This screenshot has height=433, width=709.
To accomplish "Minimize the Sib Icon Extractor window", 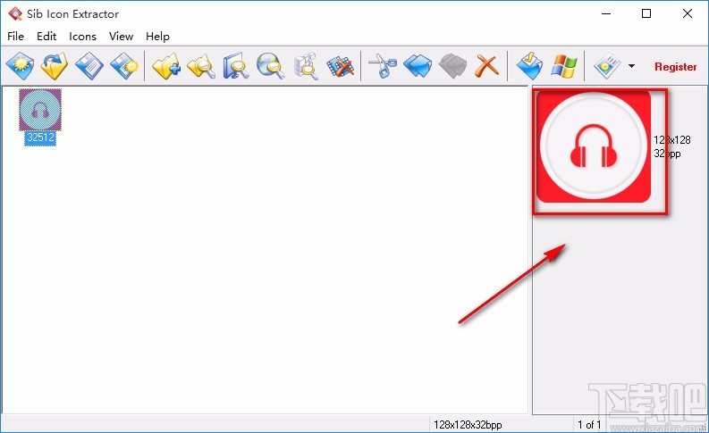I will pos(606,13).
